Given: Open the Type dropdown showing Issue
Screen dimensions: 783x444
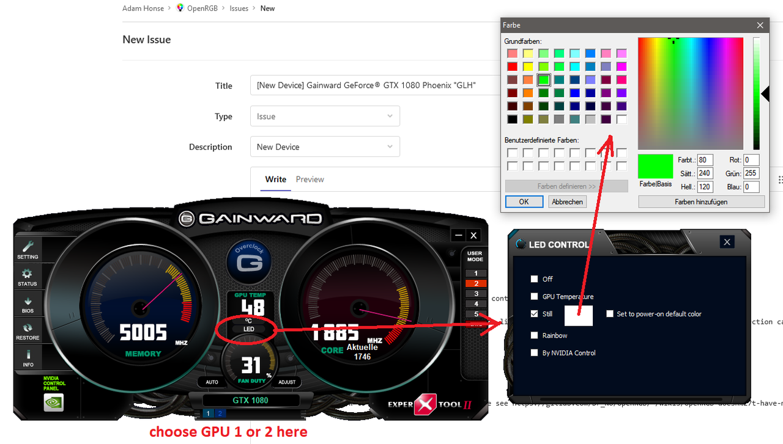Looking at the screenshot, I should [x=325, y=115].
